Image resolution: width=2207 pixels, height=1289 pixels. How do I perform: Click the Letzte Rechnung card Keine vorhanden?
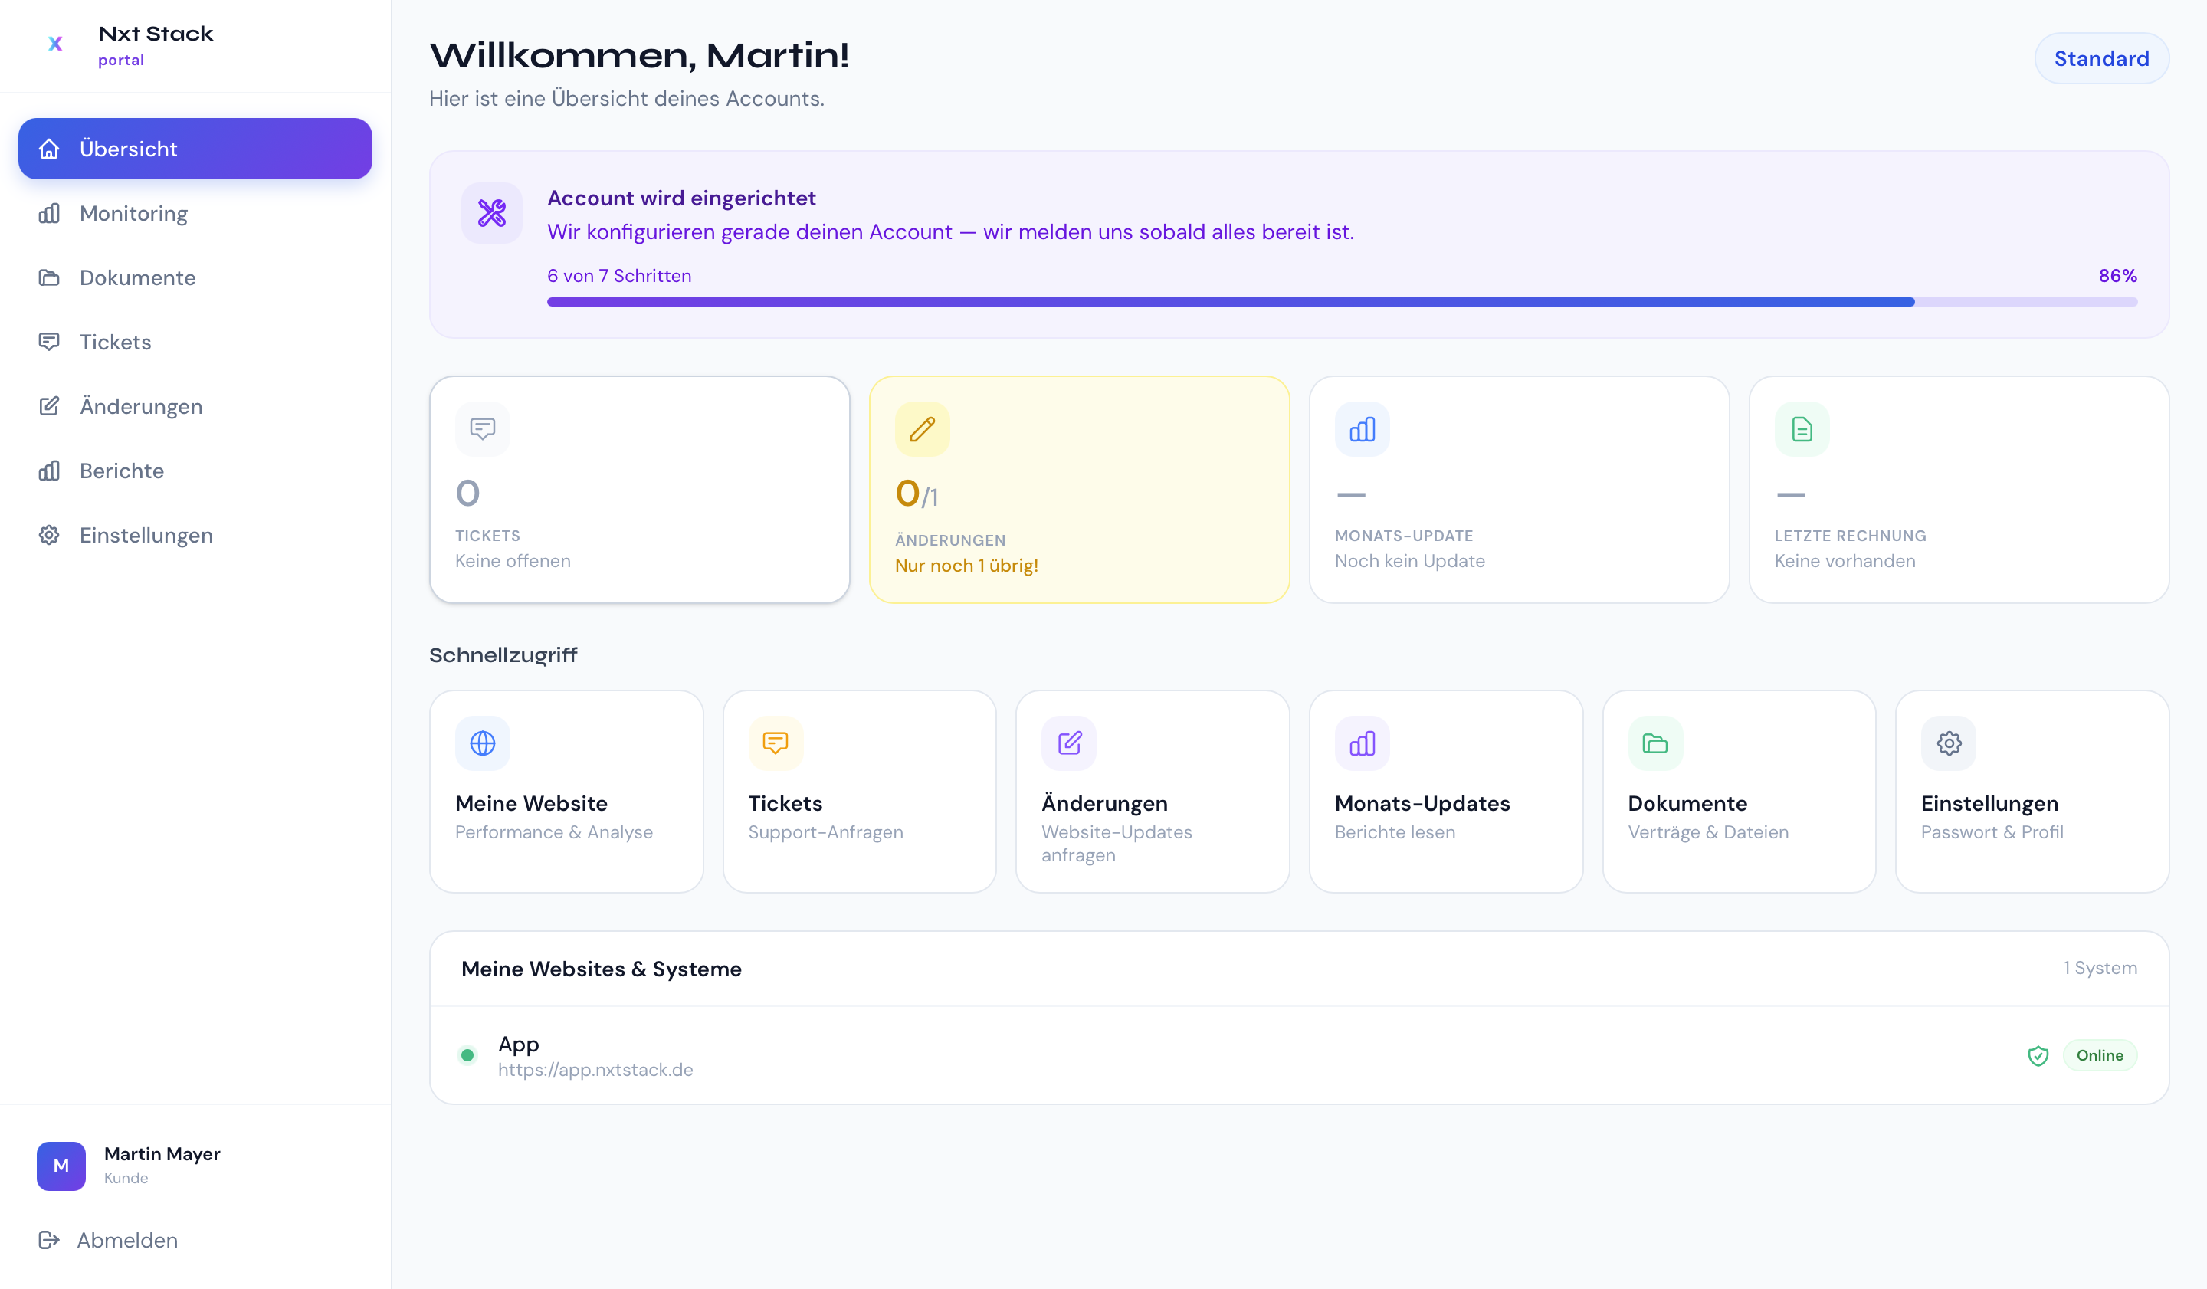pos(1958,490)
